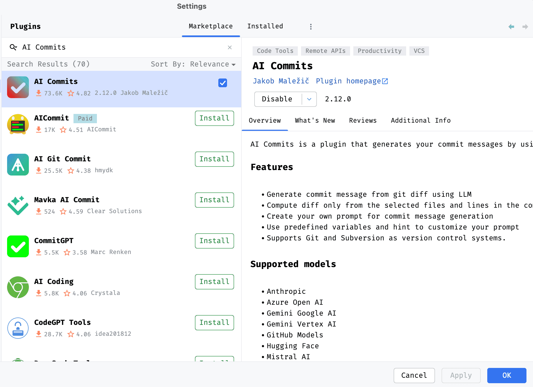The height and width of the screenshot is (387, 533).
Task: Open the What's New tab
Action: pyautogui.click(x=315, y=120)
